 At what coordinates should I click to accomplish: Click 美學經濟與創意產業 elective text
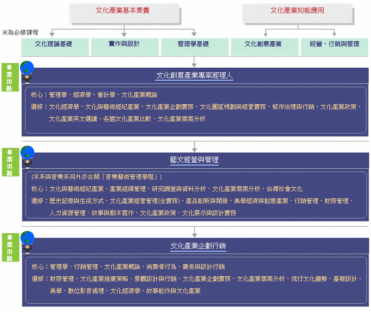pos(261,201)
